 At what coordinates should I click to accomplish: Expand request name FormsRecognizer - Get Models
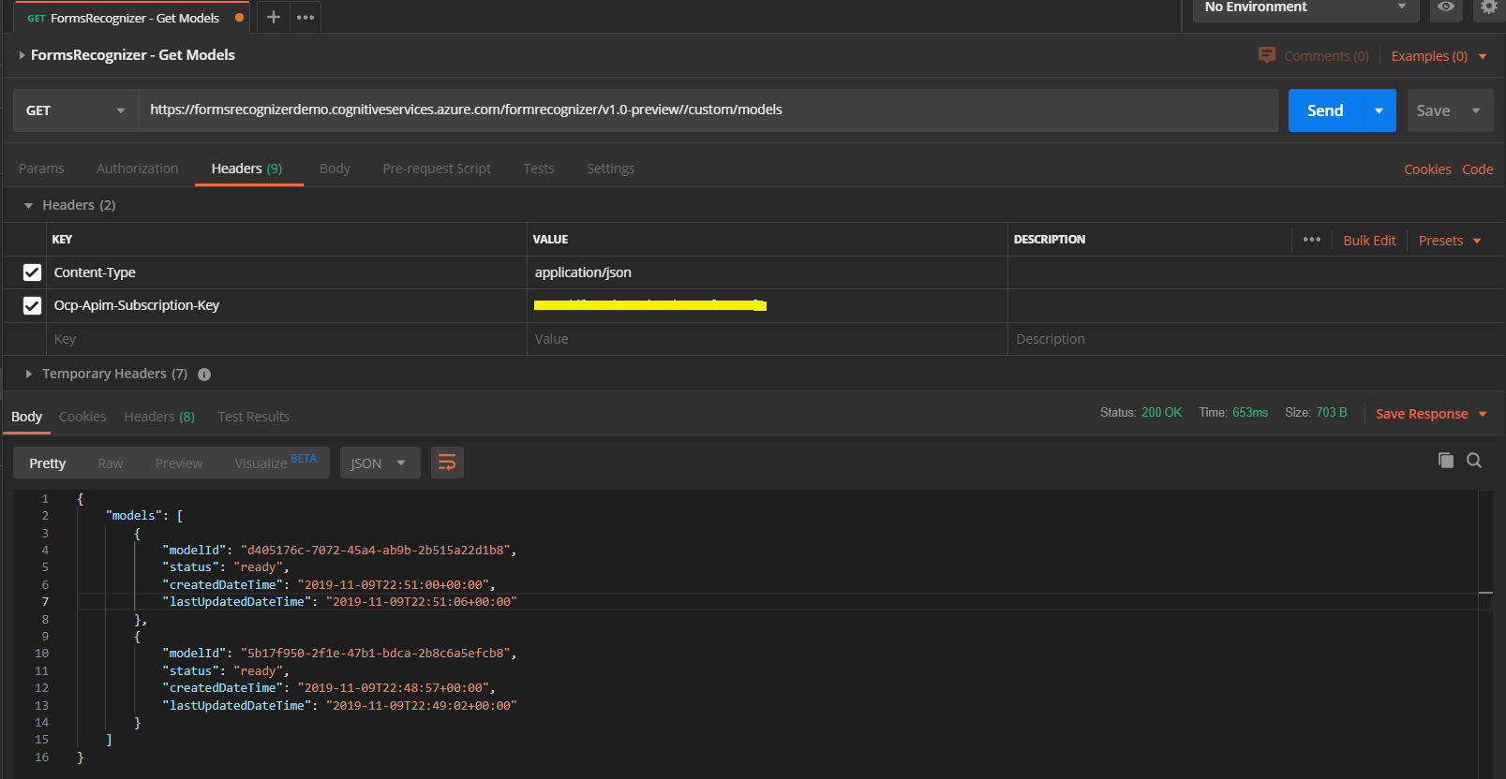(x=22, y=55)
